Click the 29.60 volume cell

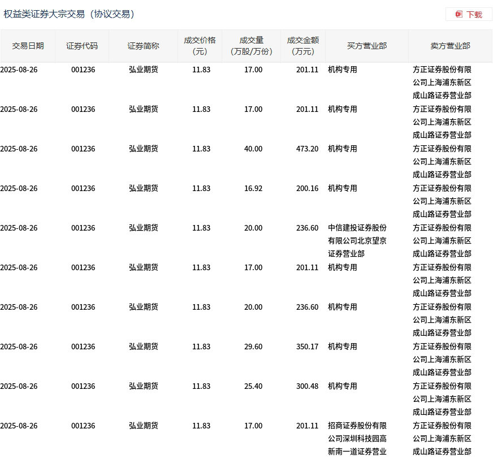(253, 347)
